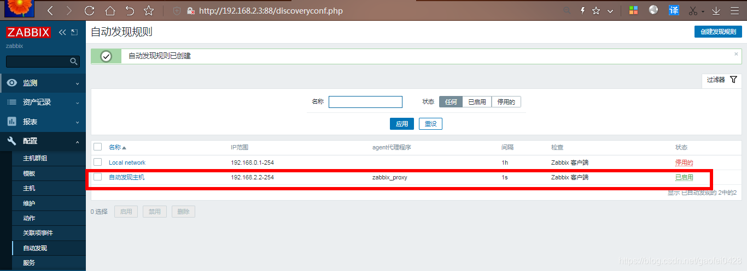The height and width of the screenshot is (271, 747).
Task: Click the 192.168.2.2-254 IP range cell
Action: pyautogui.click(x=253, y=177)
